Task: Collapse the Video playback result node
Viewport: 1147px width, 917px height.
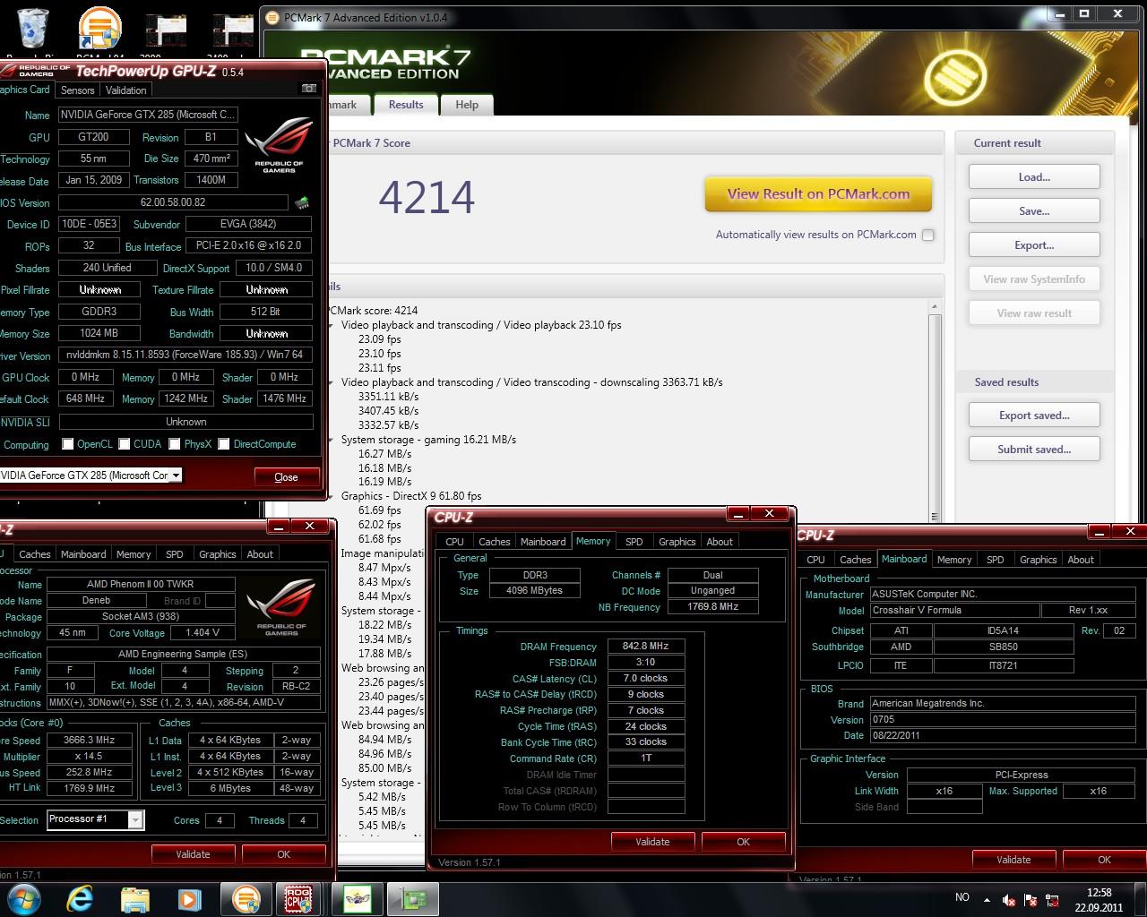Action: 332,325
